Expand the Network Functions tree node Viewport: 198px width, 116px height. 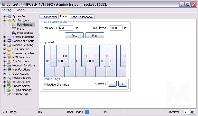(4, 65)
